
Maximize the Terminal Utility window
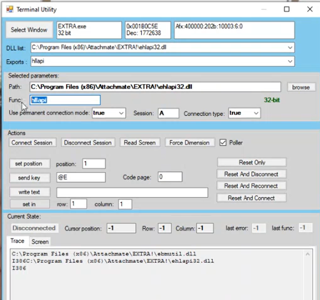(x=287, y=9)
